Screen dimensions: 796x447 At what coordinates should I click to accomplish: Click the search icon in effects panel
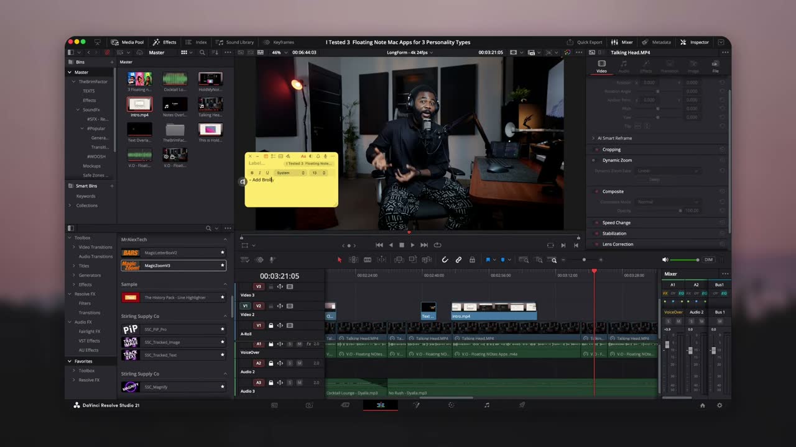click(x=208, y=228)
